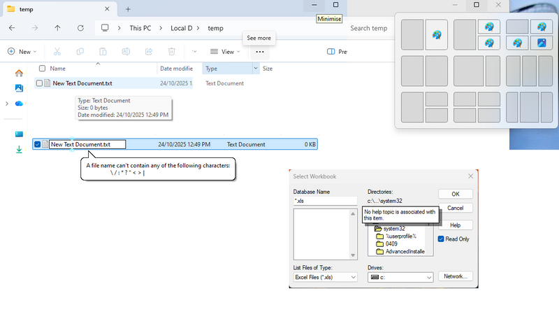Check the box for first New Text Document.txt

coord(40,83)
